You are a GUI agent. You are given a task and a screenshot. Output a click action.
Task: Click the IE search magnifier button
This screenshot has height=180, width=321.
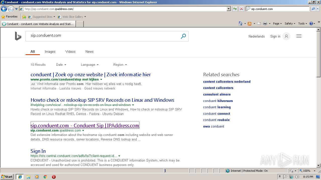(313, 9)
